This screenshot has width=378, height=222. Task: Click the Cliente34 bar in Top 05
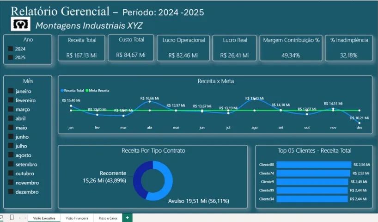click(x=312, y=199)
